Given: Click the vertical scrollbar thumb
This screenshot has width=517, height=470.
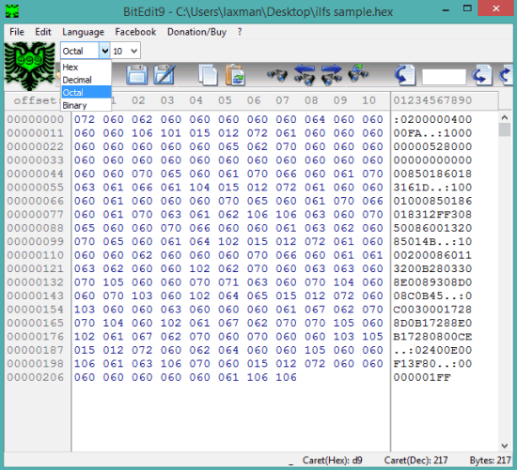Looking at the screenshot, I should point(505,129).
